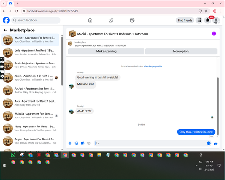Click the video record icon on overlay toolbar
The height and width of the screenshot is (180, 225).
pyautogui.click(x=2, y=67)
